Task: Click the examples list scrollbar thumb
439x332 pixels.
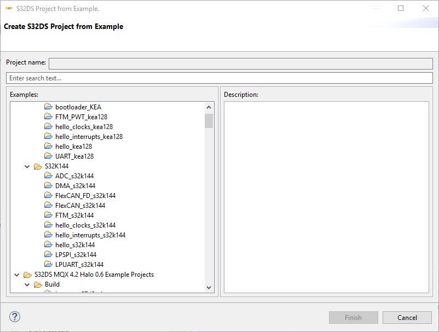Action: point(209,120)
